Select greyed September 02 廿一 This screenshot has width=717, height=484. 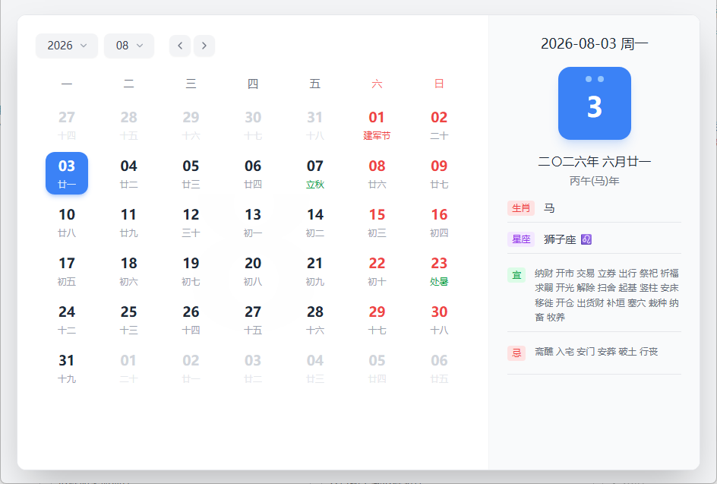[191, 368]
